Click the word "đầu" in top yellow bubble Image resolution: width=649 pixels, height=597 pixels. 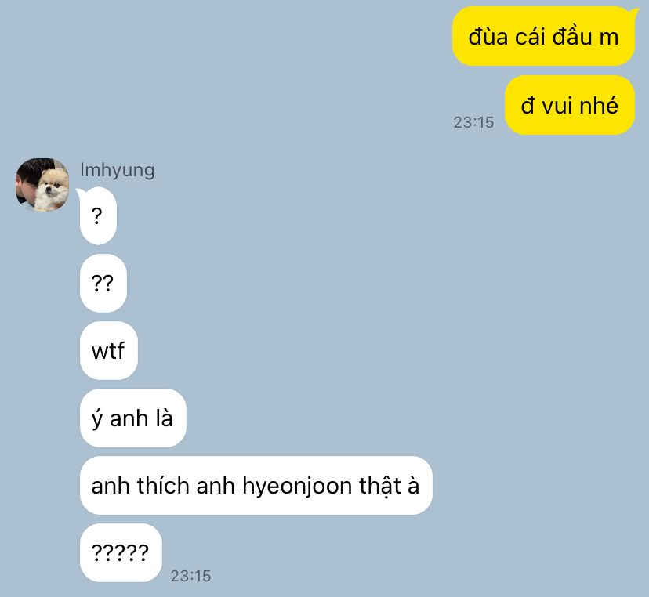[x=573, y=36]
